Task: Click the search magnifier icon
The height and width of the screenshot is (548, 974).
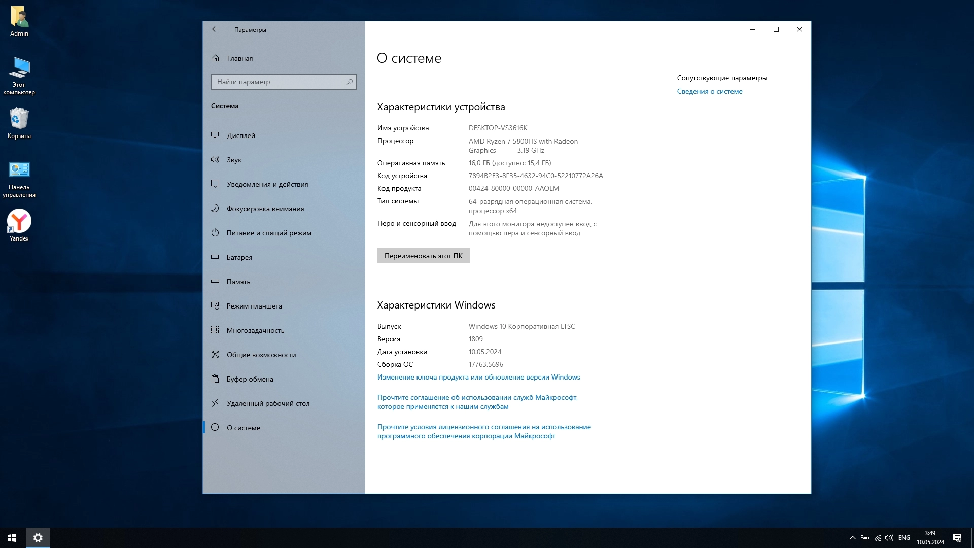Action: [x=350, y=82]
